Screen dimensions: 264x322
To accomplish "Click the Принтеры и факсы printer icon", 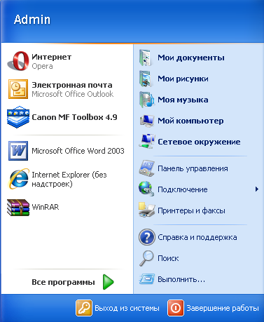I will pyautogui.click(x=146, y=210).
